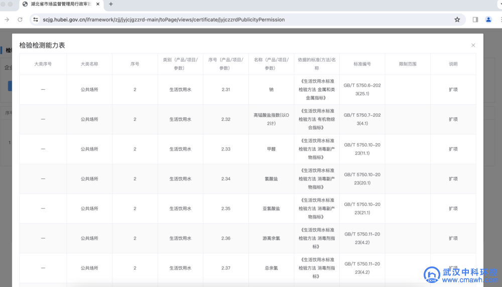Image resolution: width=502 pixels, height=287 pixels.
Task: Click the 检验检测能力表 dialog title
Action: [42, 46]
